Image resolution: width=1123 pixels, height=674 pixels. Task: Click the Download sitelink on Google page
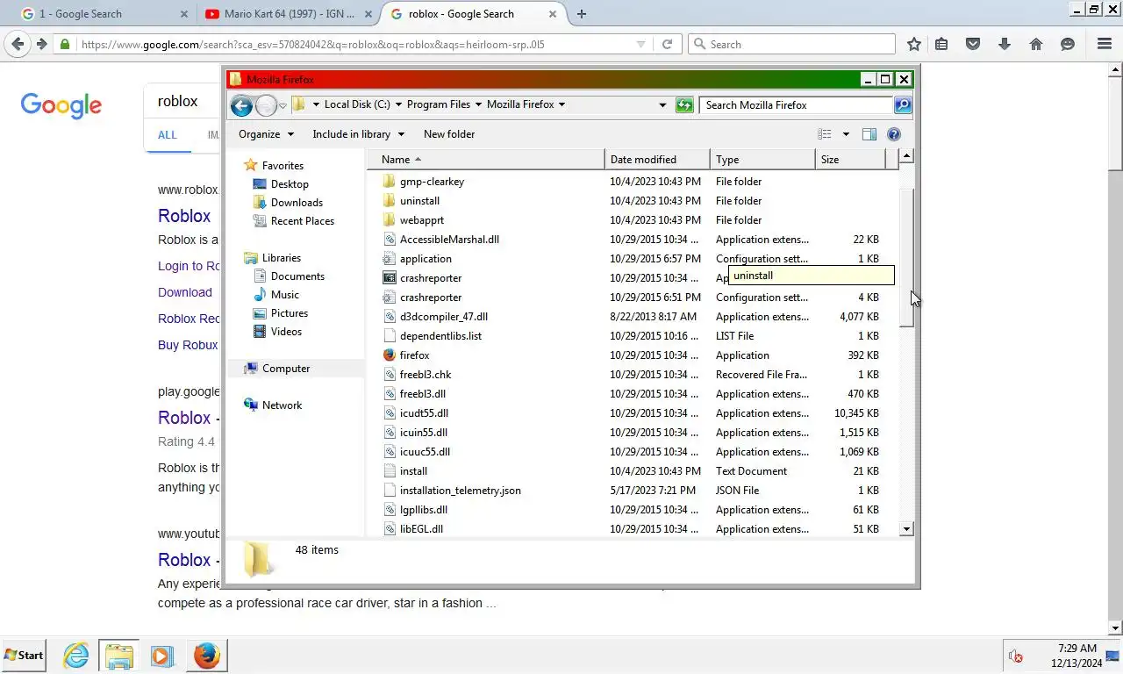click(x=185, y=292)
